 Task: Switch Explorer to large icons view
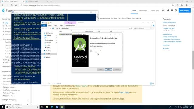click(x=153, y=84)
